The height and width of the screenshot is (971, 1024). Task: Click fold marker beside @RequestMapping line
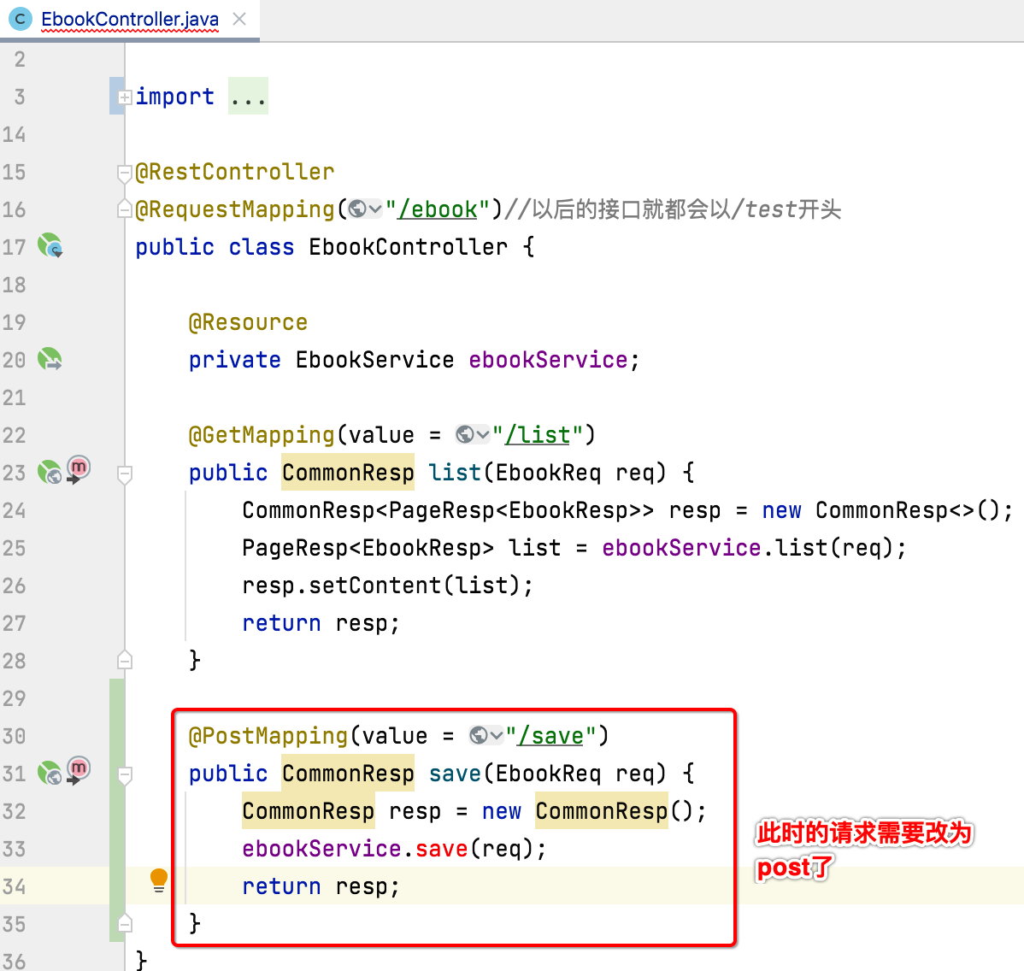[125, 209]
